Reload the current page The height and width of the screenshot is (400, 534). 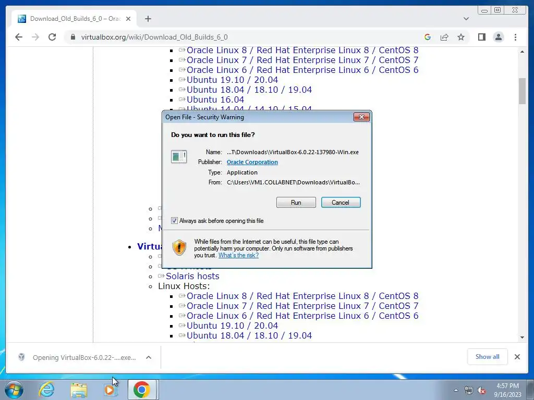[52, 37]
